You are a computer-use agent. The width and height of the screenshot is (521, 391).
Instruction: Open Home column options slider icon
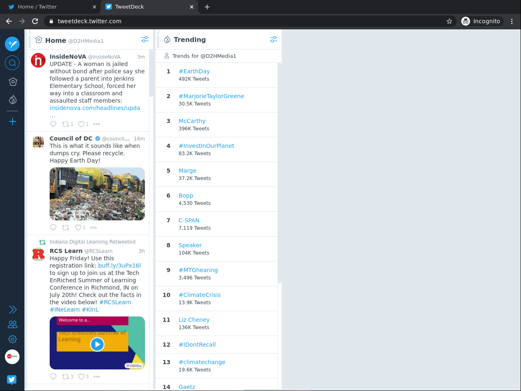point(145,40)
